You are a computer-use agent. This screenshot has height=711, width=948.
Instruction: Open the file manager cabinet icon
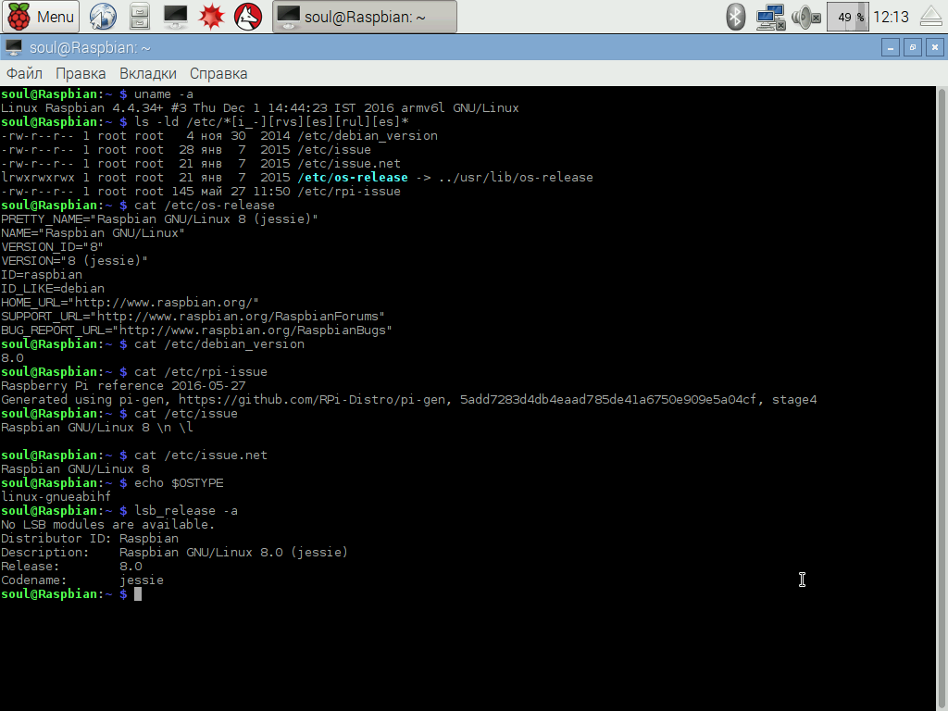point(140,17)
